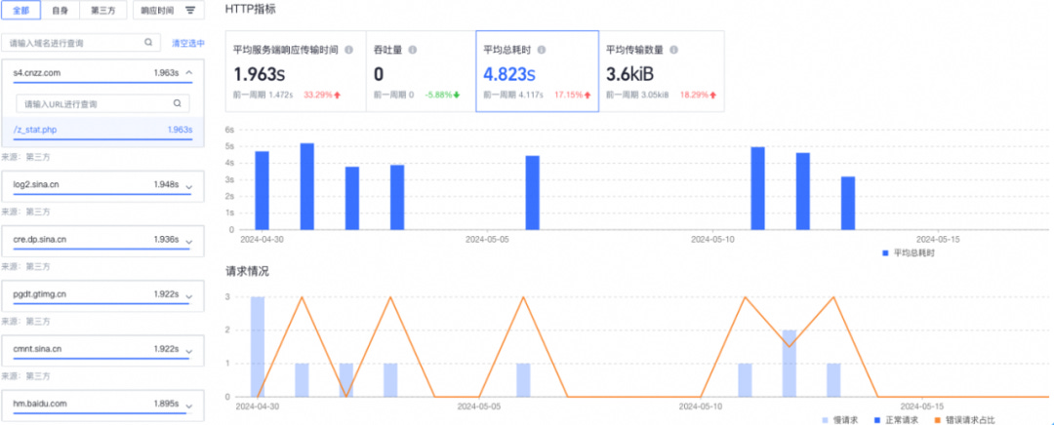Click the info icon beside 吞吐量
Viewport: 1054px width, 425px height.
click(x=413, y=50)
